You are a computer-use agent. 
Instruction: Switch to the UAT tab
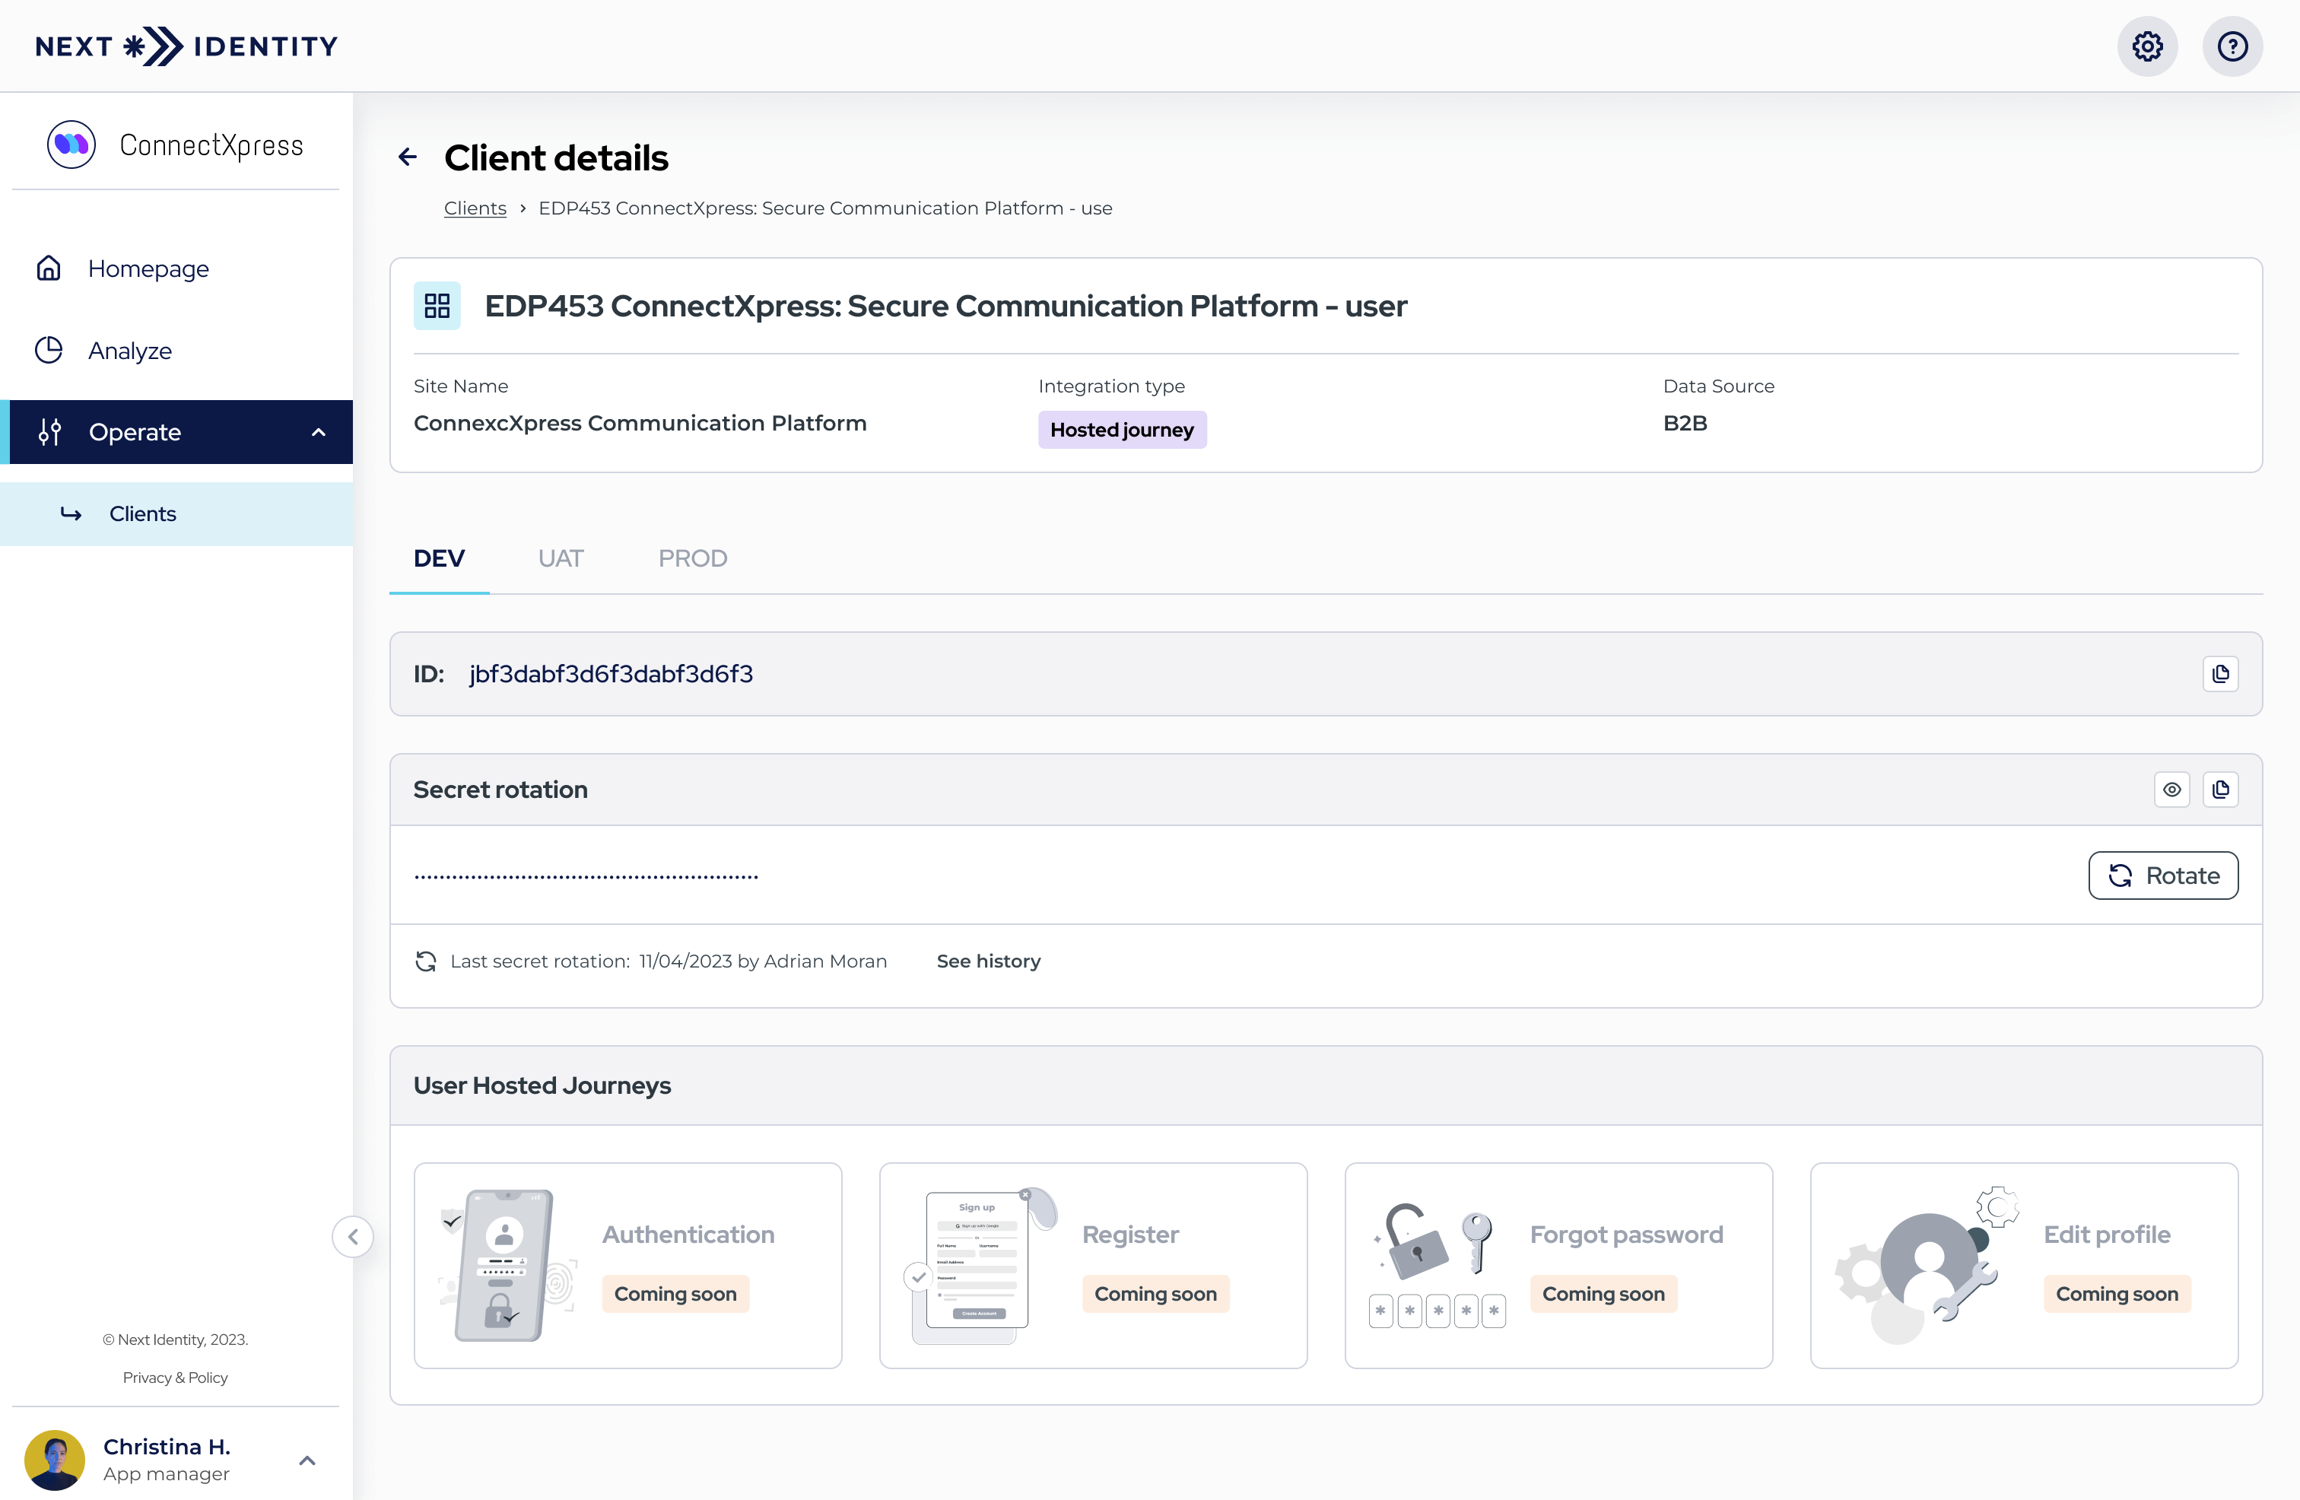[560, 558]
